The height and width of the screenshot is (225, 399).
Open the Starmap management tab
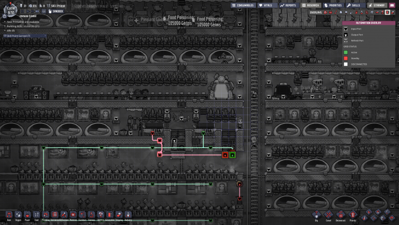(377, 5)
